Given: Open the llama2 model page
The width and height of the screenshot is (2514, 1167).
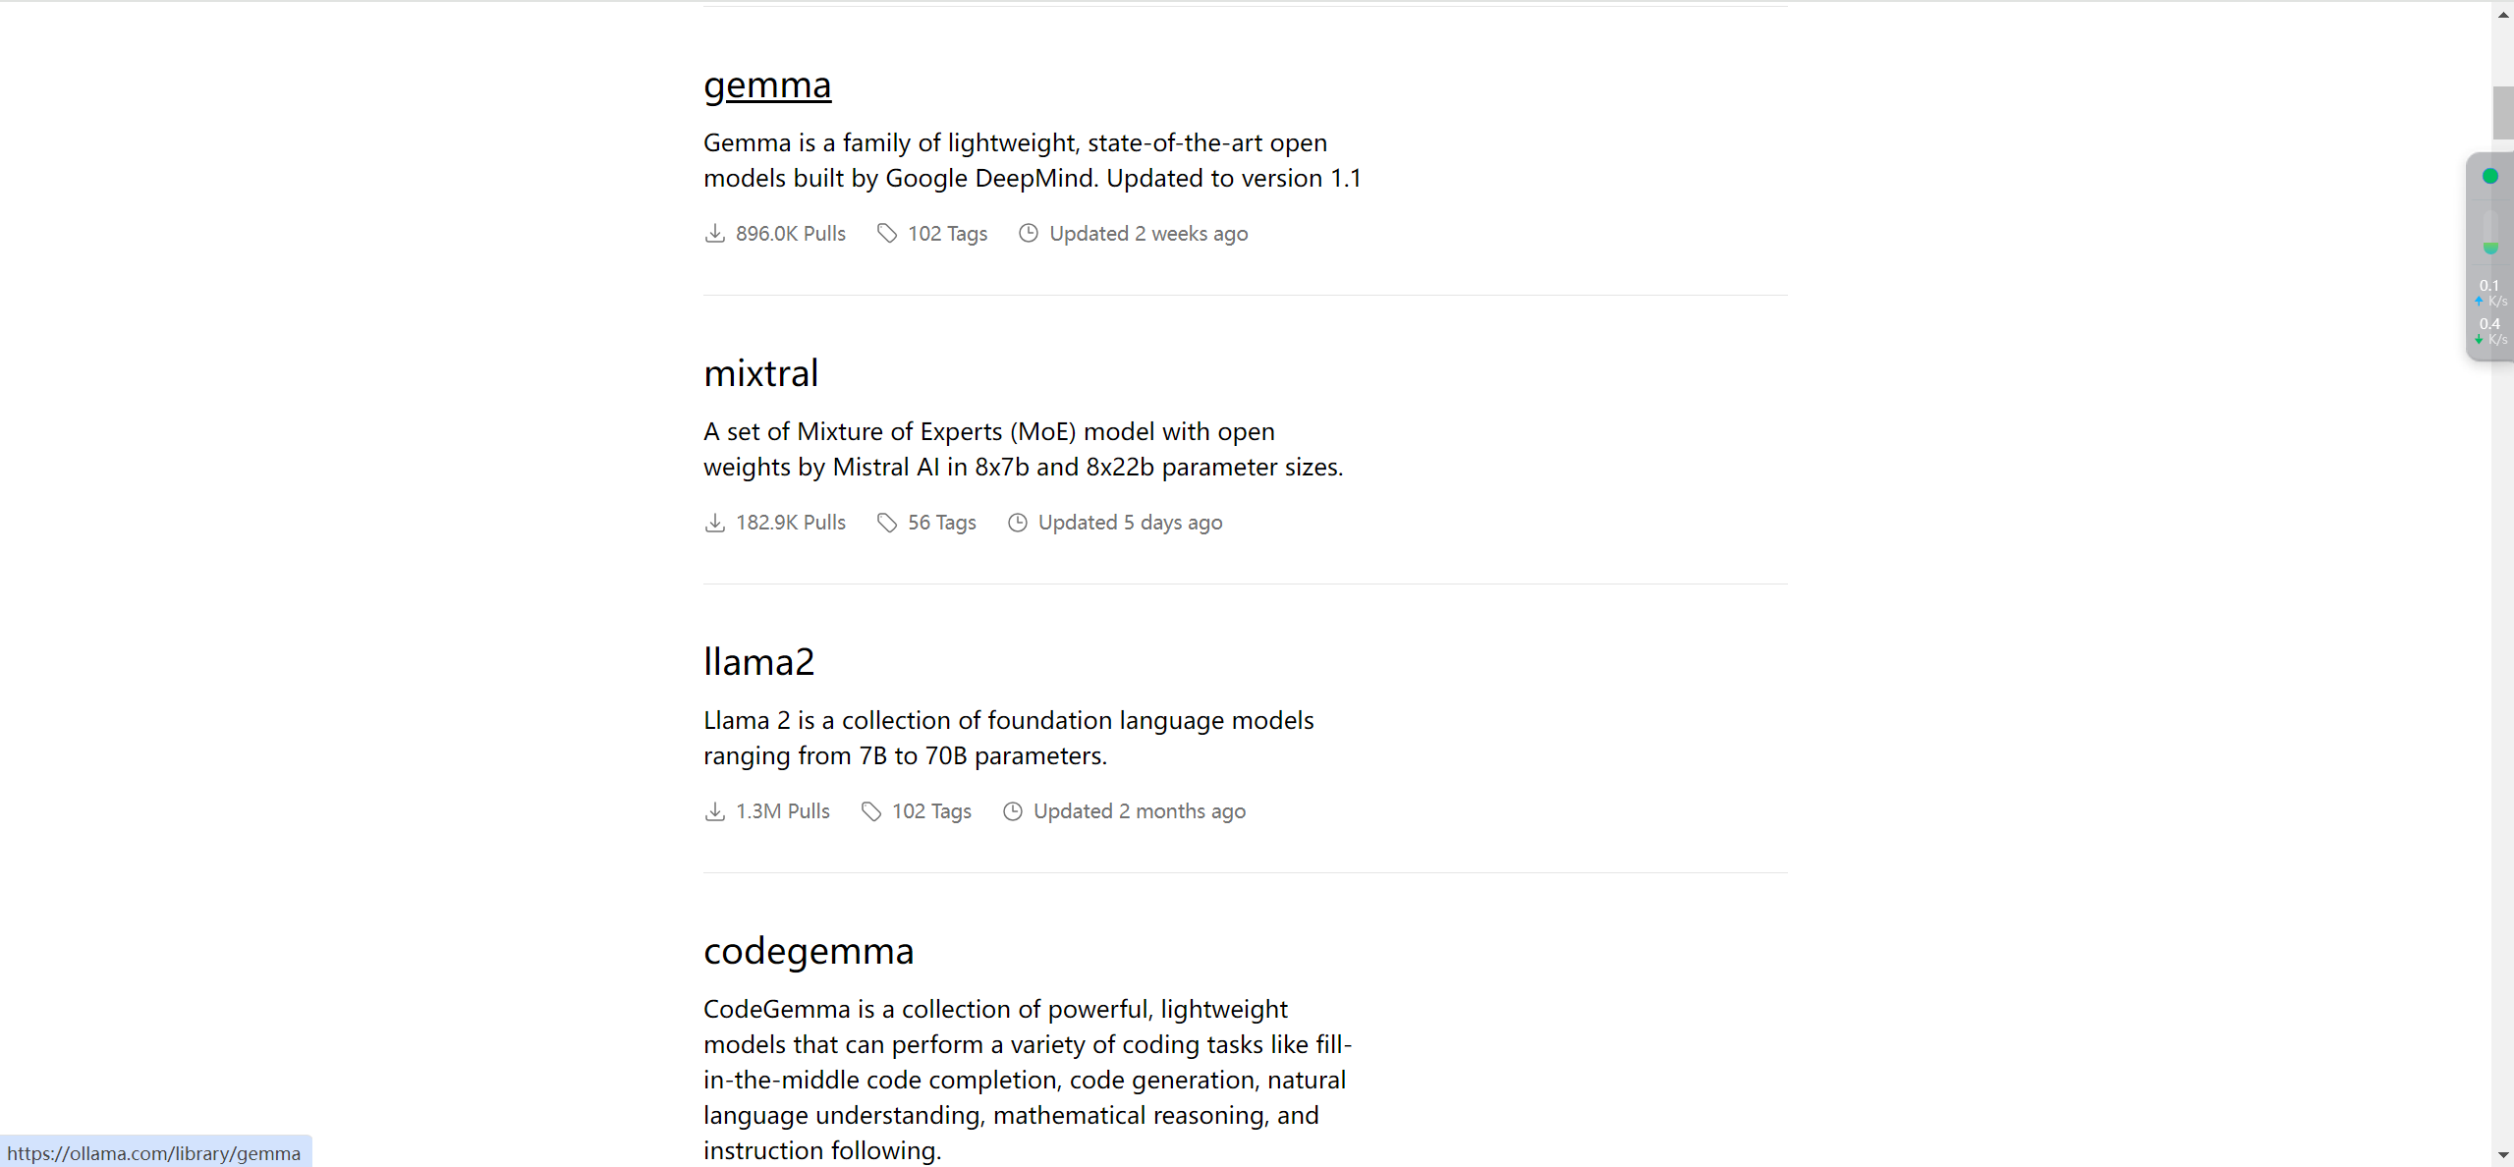Looking at the screenshot, I should click(758, 662).
